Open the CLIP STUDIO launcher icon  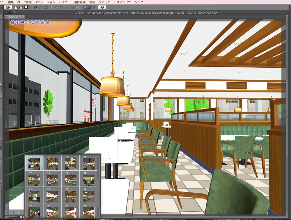click(8, 8)
